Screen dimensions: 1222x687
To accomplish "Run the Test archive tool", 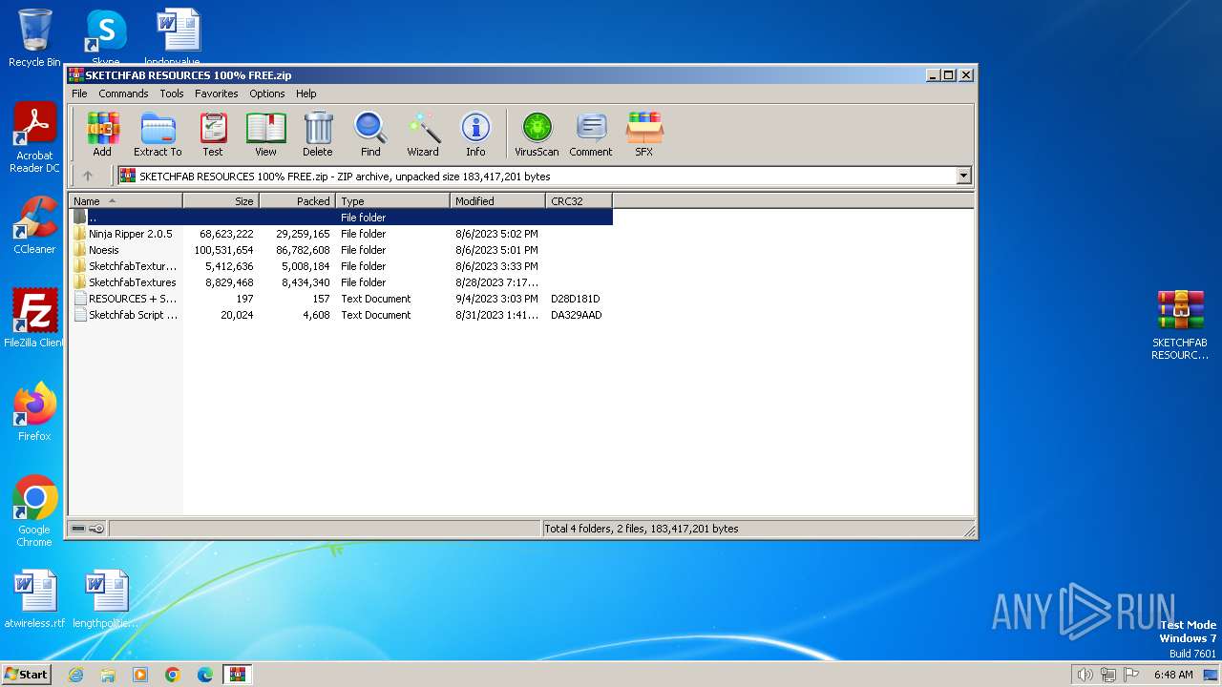I will pos(213,134).
